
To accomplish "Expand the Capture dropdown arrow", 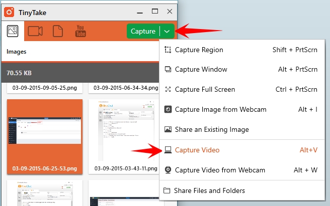I will coord(167,32).
